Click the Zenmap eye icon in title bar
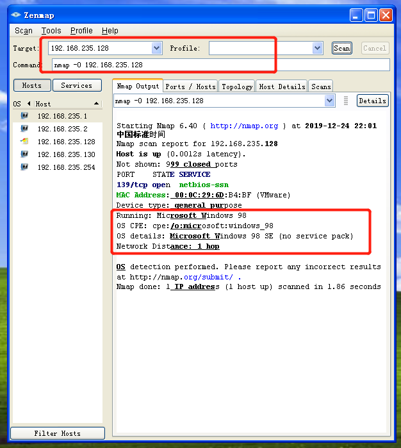This screenshot has height=448, width=401. click(x=16, y=15)
